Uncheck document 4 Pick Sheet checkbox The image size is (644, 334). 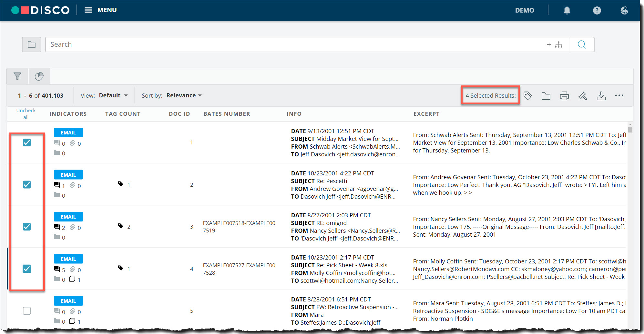point(27,269)
